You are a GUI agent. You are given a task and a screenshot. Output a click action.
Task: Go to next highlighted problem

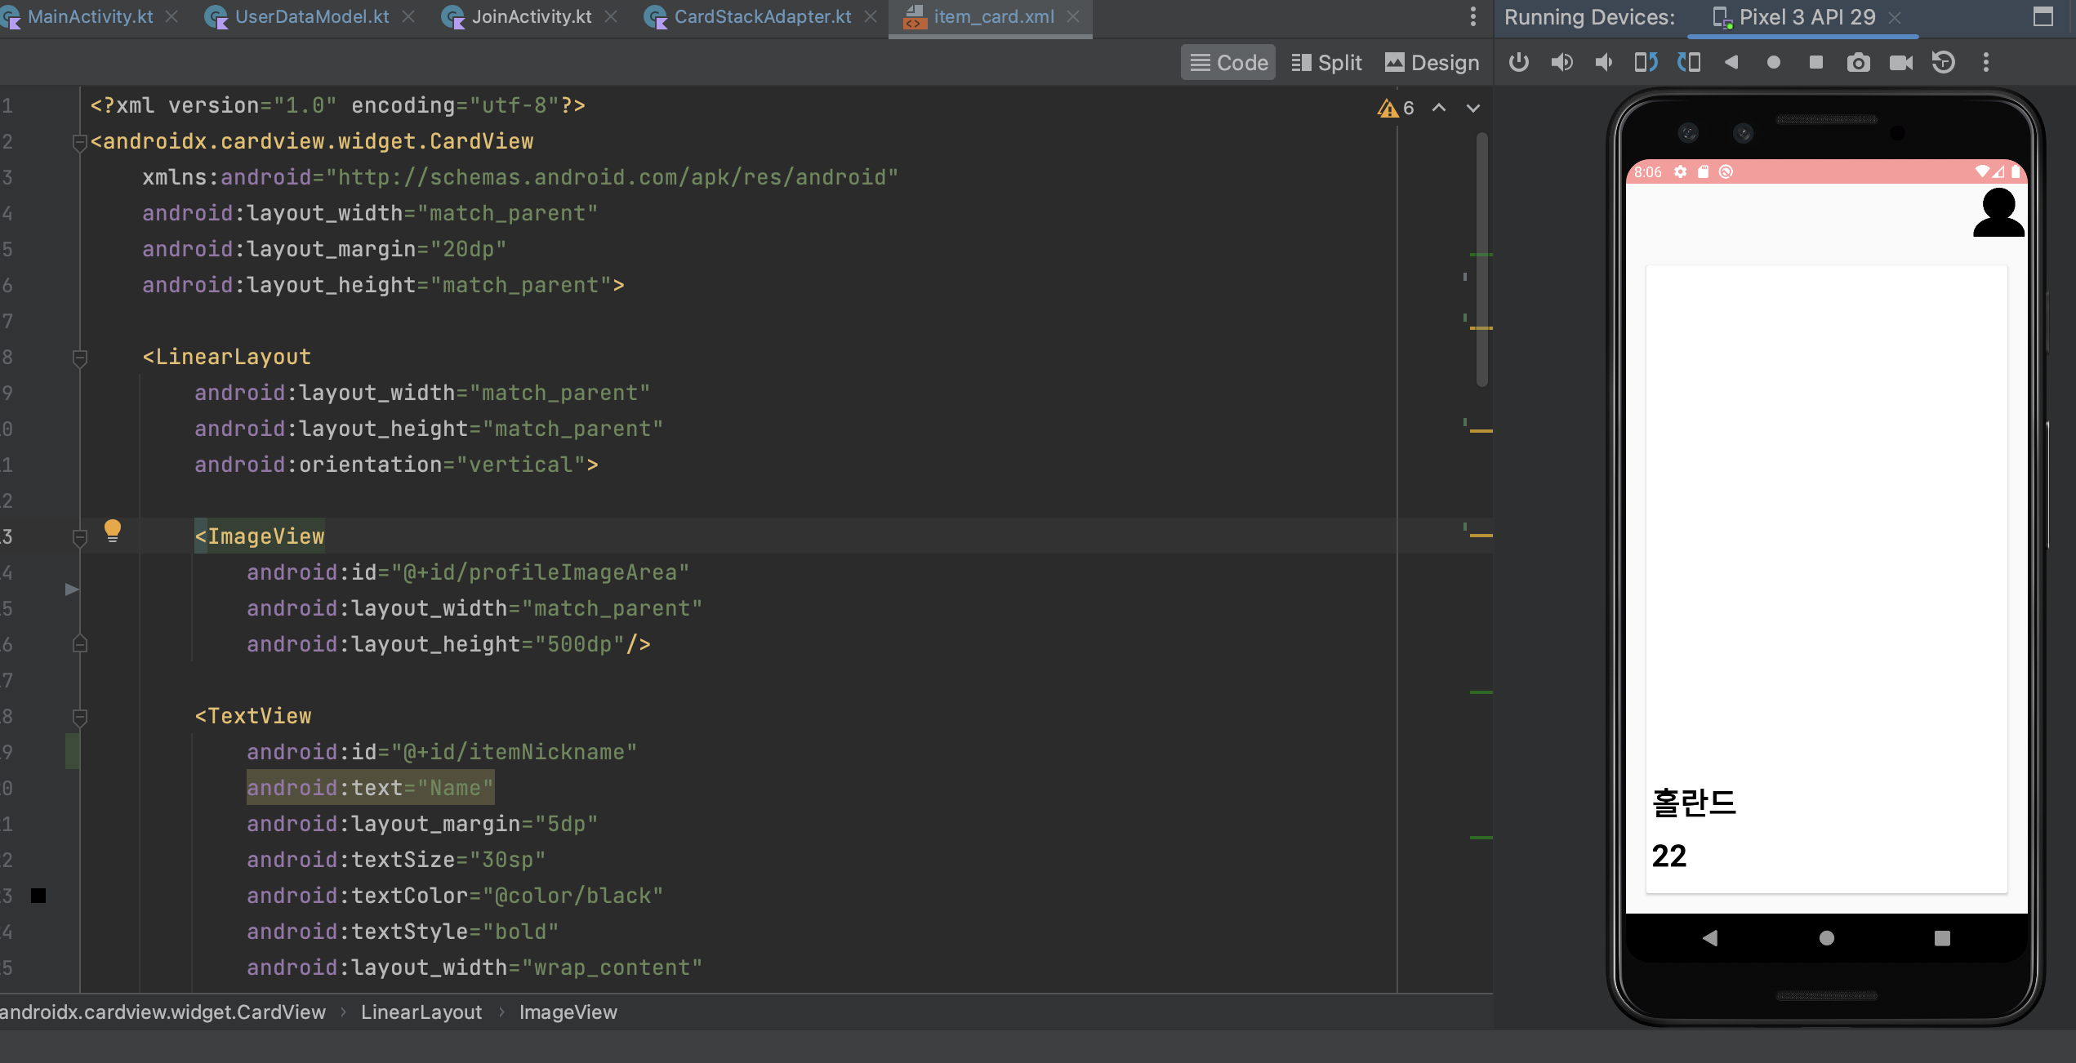(1473, 108)
